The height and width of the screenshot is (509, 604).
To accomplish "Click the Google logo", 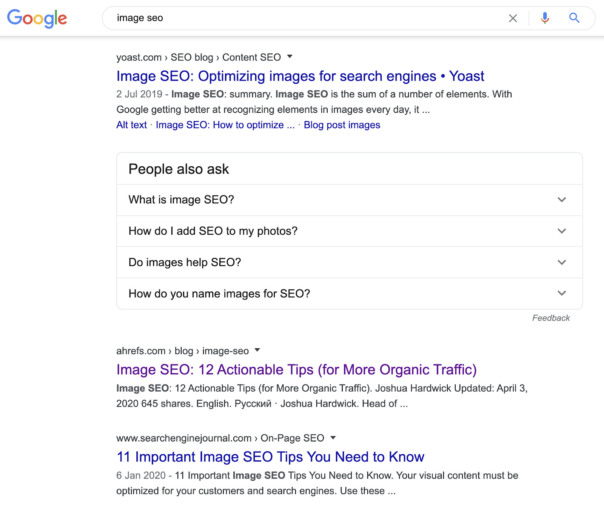I will [x=37, y=18].
